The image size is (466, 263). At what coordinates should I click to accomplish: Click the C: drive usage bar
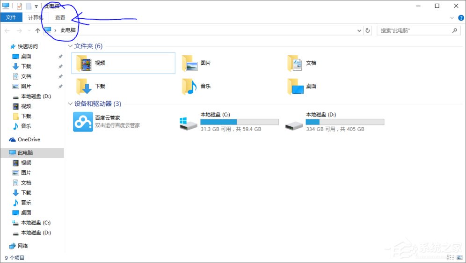tap(240, 122)
